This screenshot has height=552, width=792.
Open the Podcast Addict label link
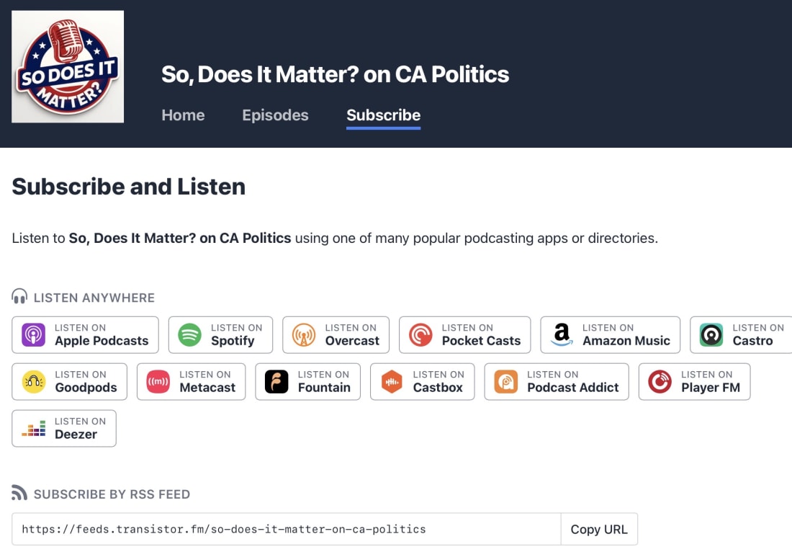pyautogui.click(x=573, y=387)
